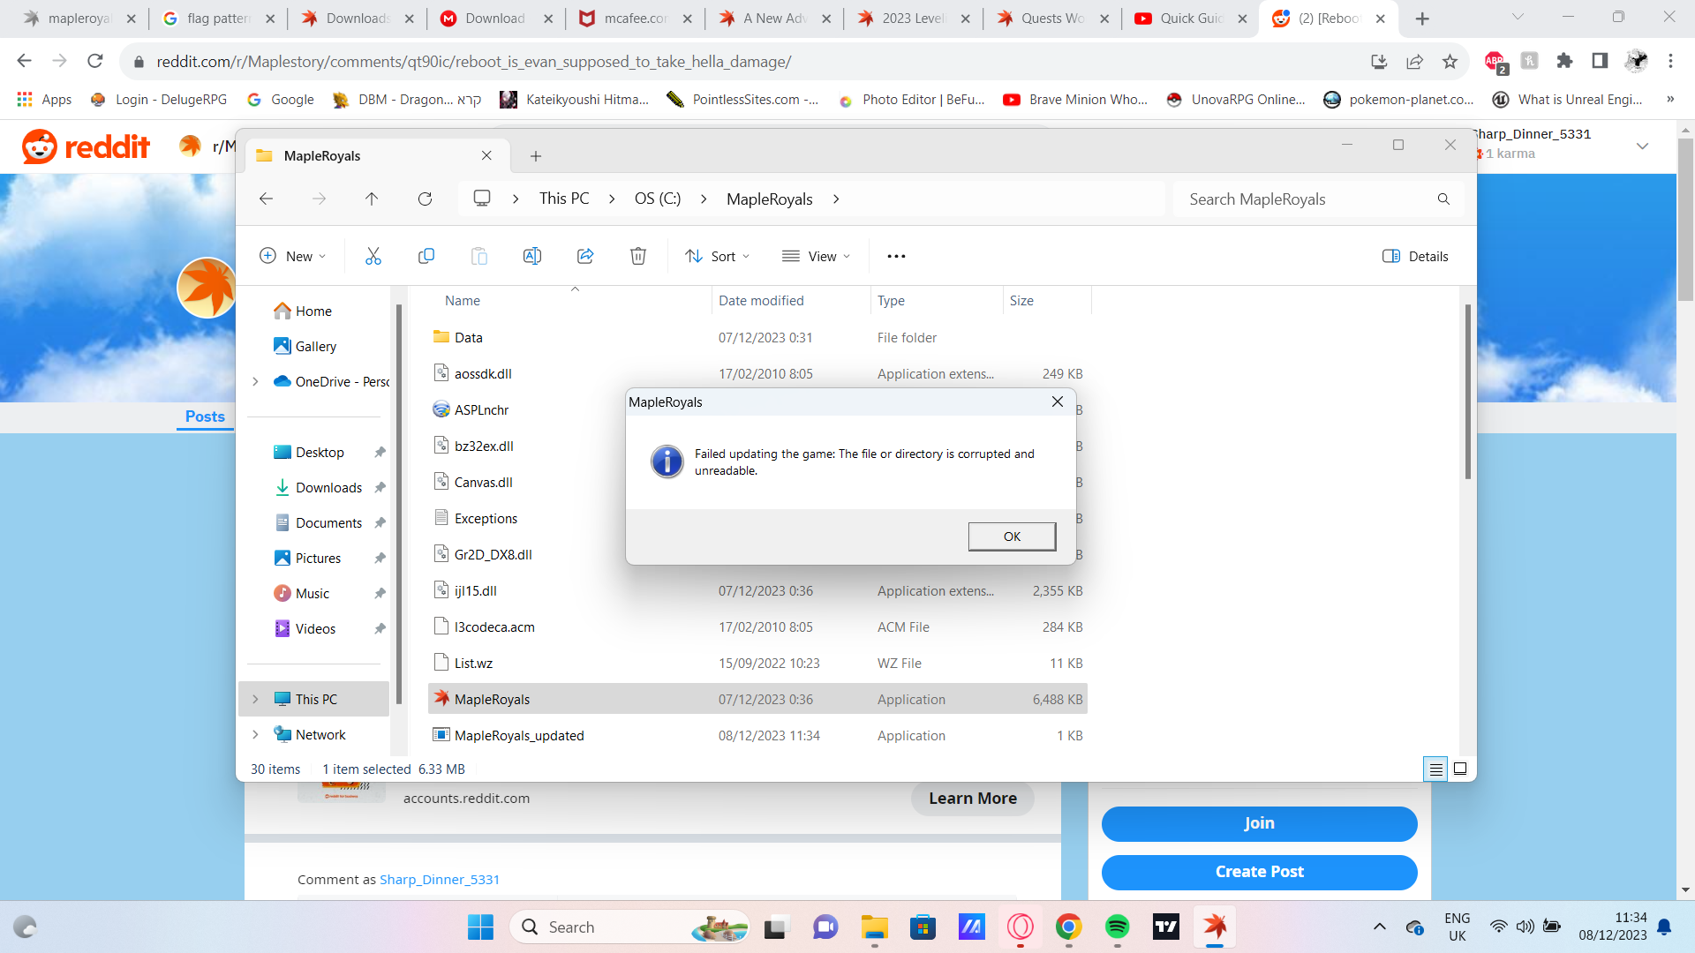
Task: Expand chevron after MapleRoyals in breadcrumb
Action: pyautogui.click(x=835, y=199)
